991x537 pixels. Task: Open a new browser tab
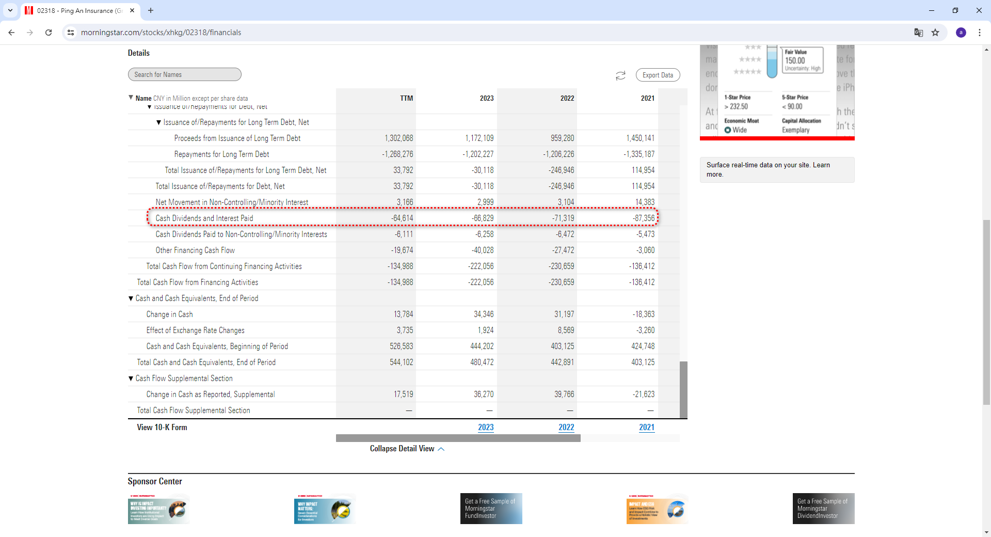pos(151,10)
